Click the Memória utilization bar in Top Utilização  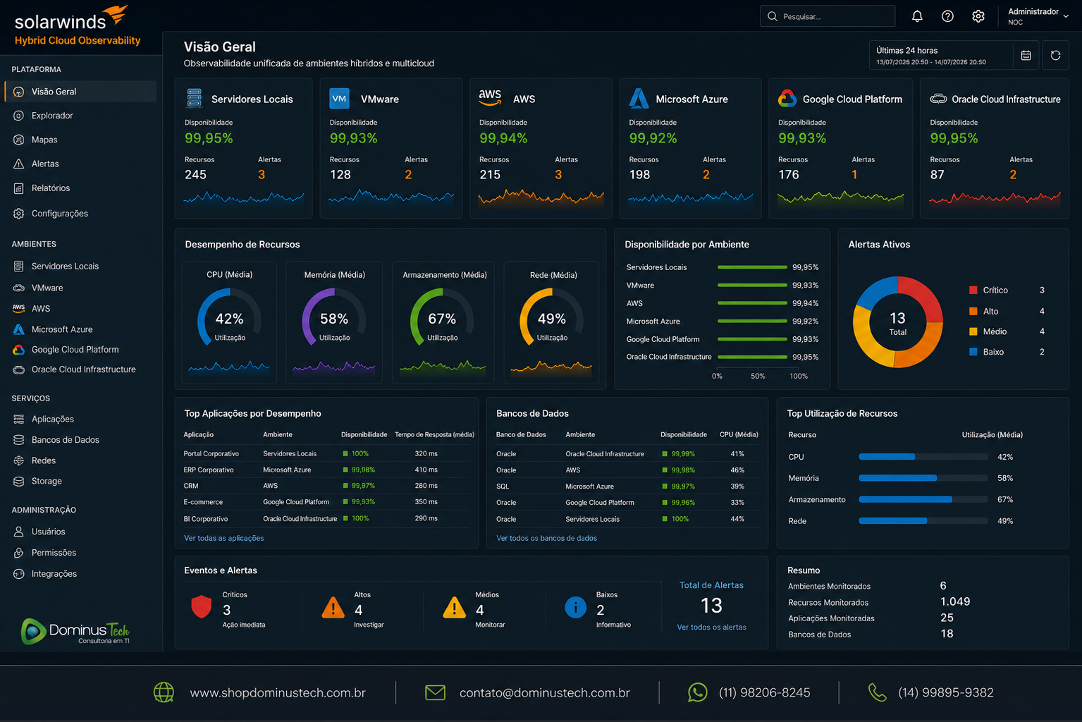click(x=923, y=478)
